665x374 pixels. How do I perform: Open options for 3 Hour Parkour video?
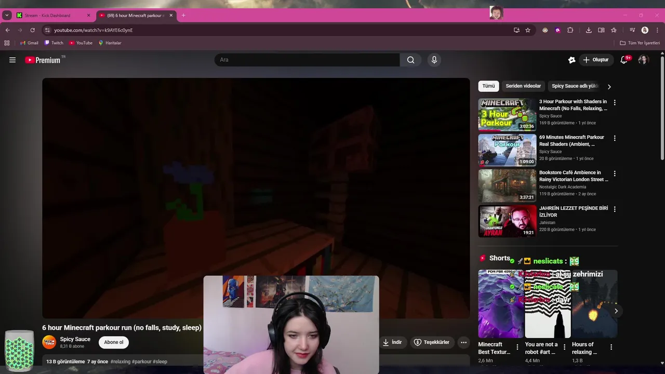click(615, 103)
